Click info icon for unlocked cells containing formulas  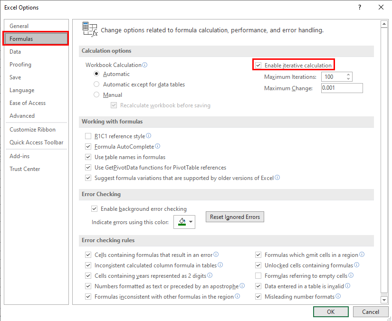pos(356,265)
